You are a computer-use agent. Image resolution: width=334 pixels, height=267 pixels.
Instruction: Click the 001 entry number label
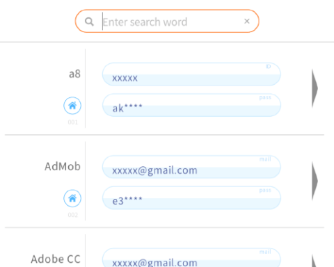pos(72,122)
